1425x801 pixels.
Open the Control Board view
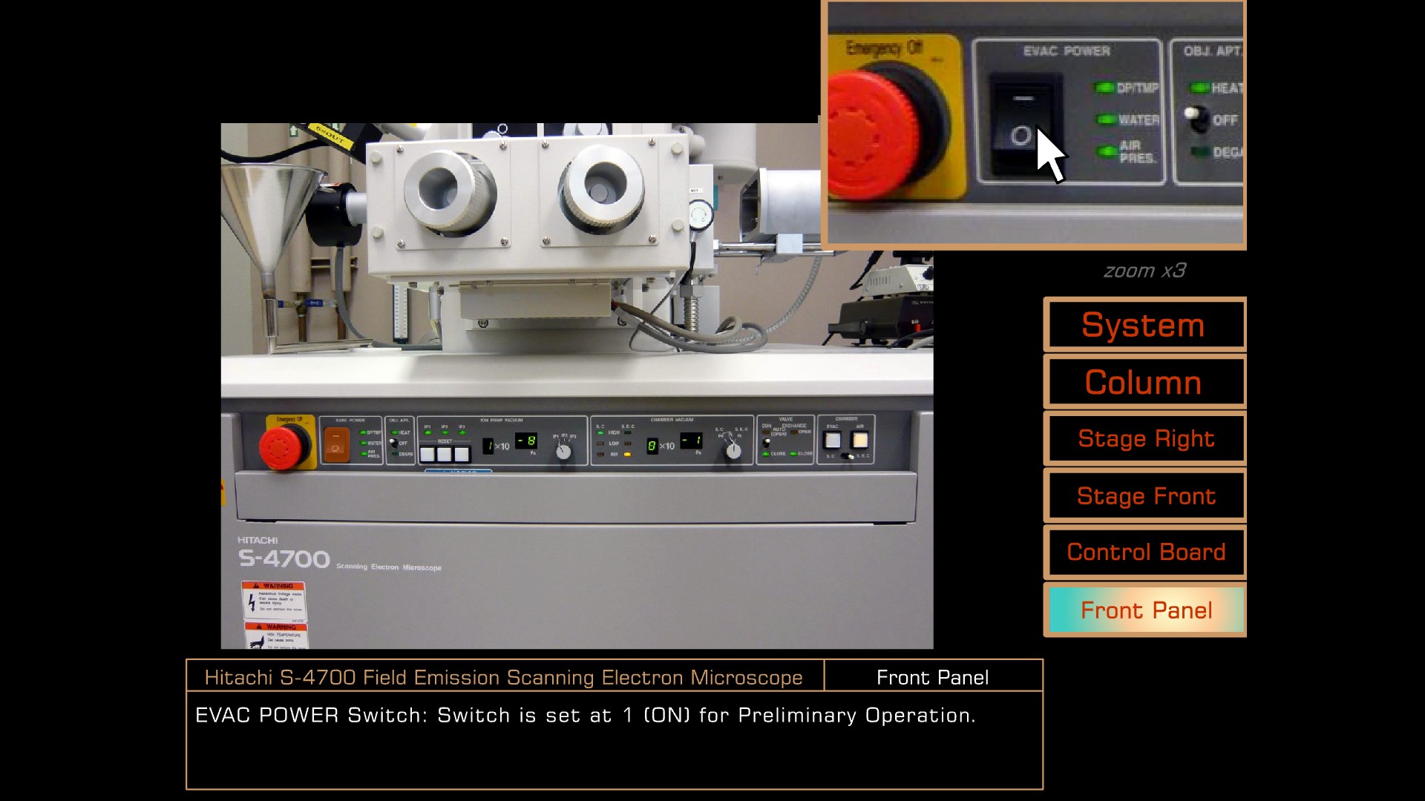tap(1144, 553)
